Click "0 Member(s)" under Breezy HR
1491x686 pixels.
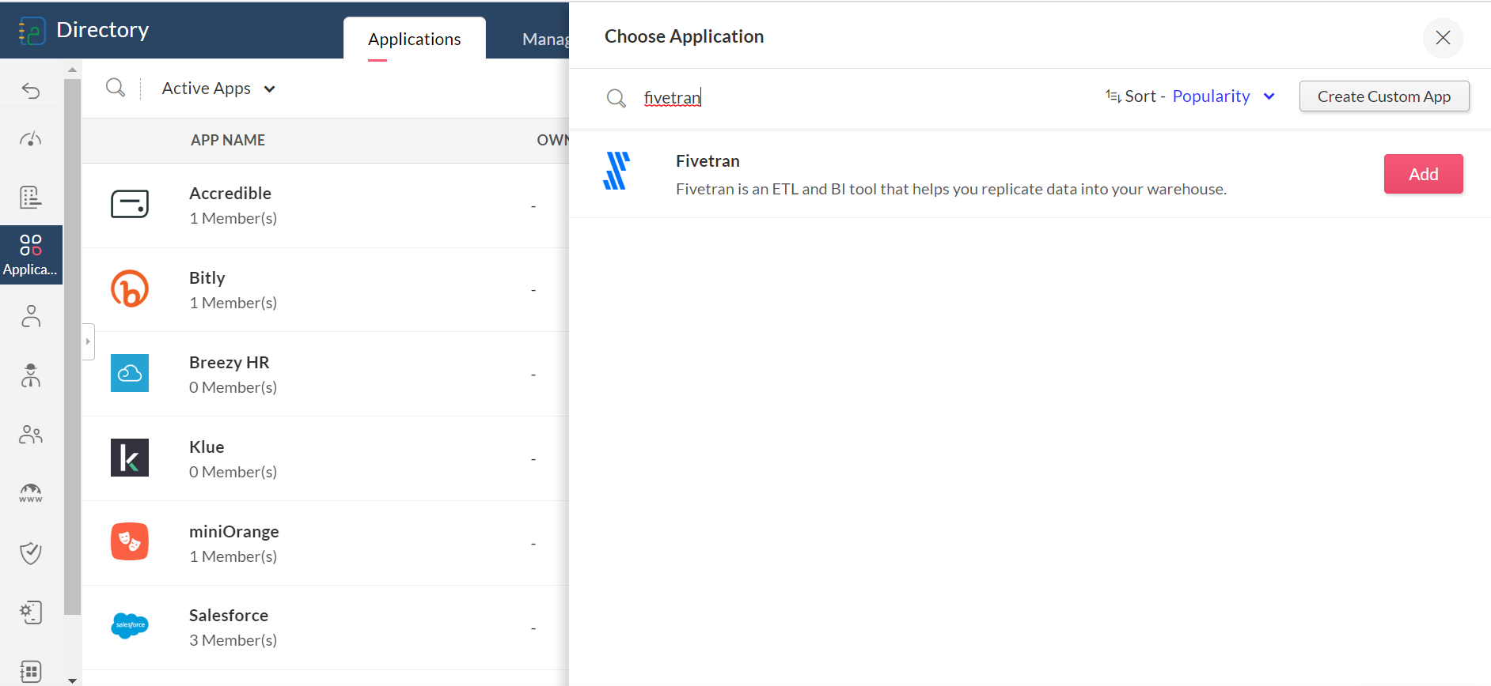(x=233, y=387)
